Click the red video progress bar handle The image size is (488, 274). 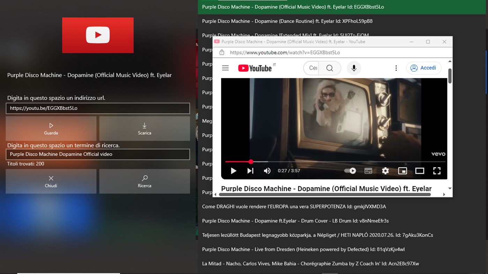click(x=251, y=162)
